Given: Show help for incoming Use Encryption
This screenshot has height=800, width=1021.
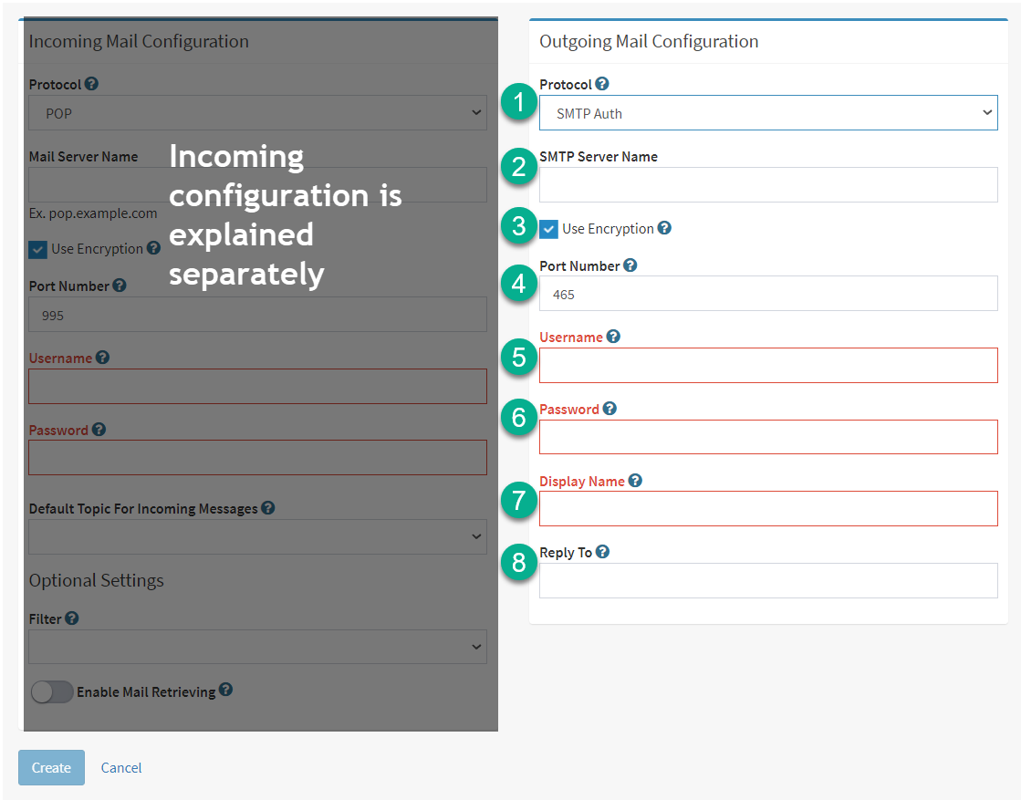Looking at the screenshot, I should [153, 248].
